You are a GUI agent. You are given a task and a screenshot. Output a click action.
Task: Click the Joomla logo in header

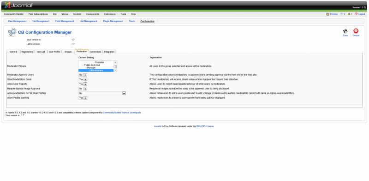coord(18,5)
